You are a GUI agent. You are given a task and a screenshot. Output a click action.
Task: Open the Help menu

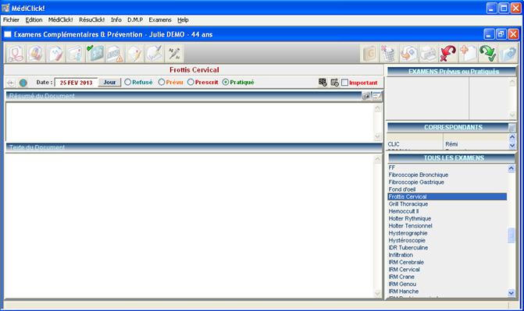(x=183, y=20)
